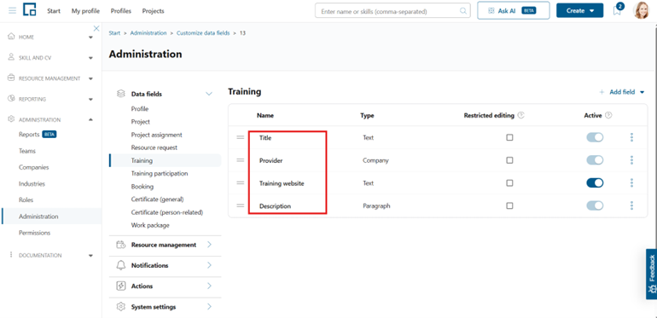
Task: Click the Documentation dots icon
Action: pos(11,255)
